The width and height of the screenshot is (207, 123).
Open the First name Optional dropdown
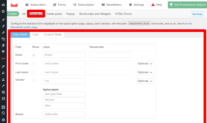coord(145,64)
